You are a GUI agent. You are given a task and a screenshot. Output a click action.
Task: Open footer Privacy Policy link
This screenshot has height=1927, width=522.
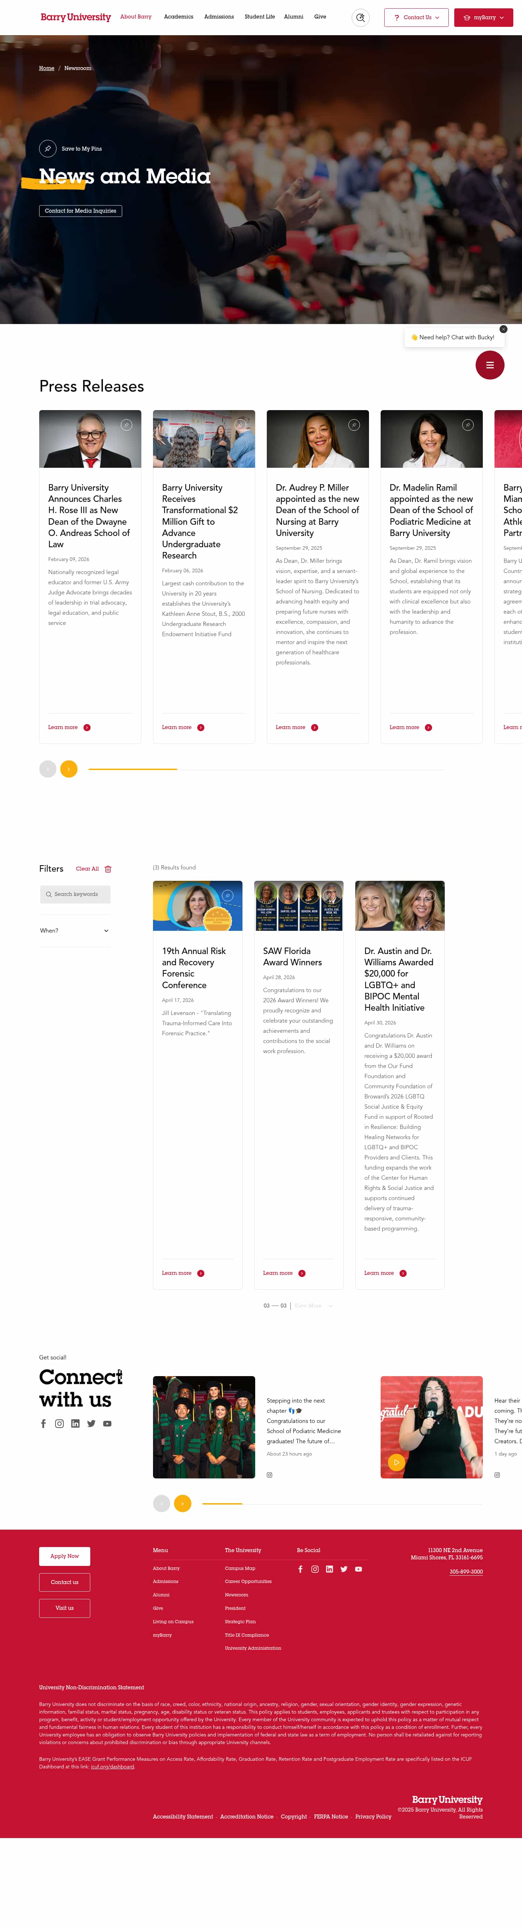tap(373, 1816)
